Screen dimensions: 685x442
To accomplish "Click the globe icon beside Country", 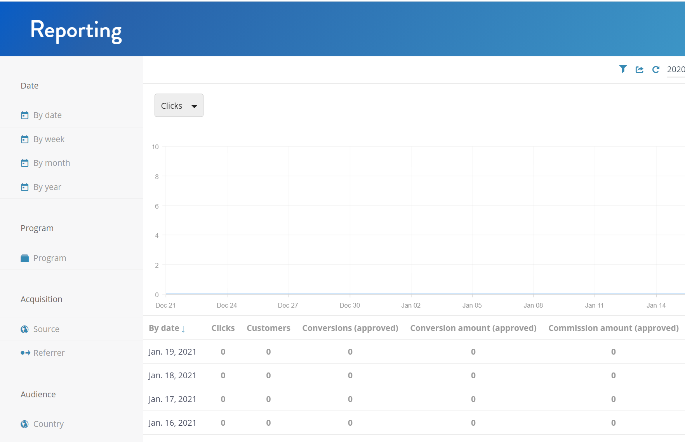I will [x=24, y=424].
